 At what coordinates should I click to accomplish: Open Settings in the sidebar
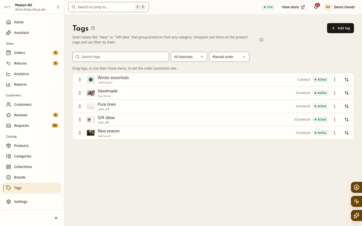click(x=32, y=202)
